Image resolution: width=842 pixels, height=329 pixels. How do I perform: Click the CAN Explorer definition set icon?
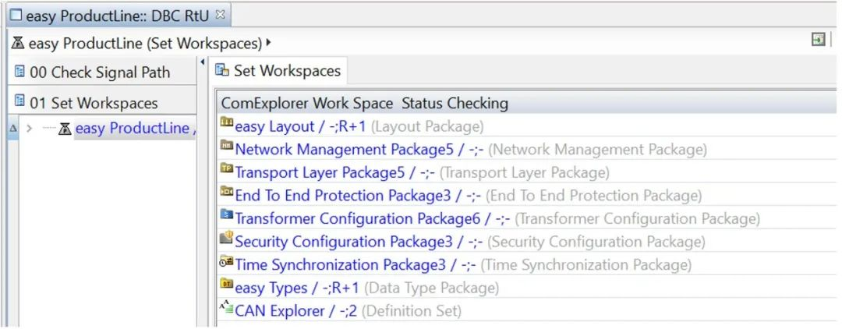[x=227, y=308]
